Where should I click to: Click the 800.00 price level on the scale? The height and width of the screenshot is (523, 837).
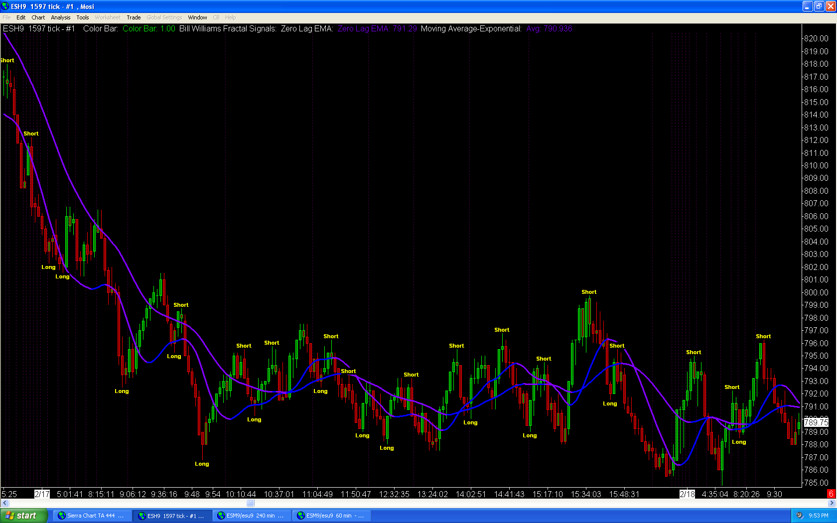pos(816,292)
